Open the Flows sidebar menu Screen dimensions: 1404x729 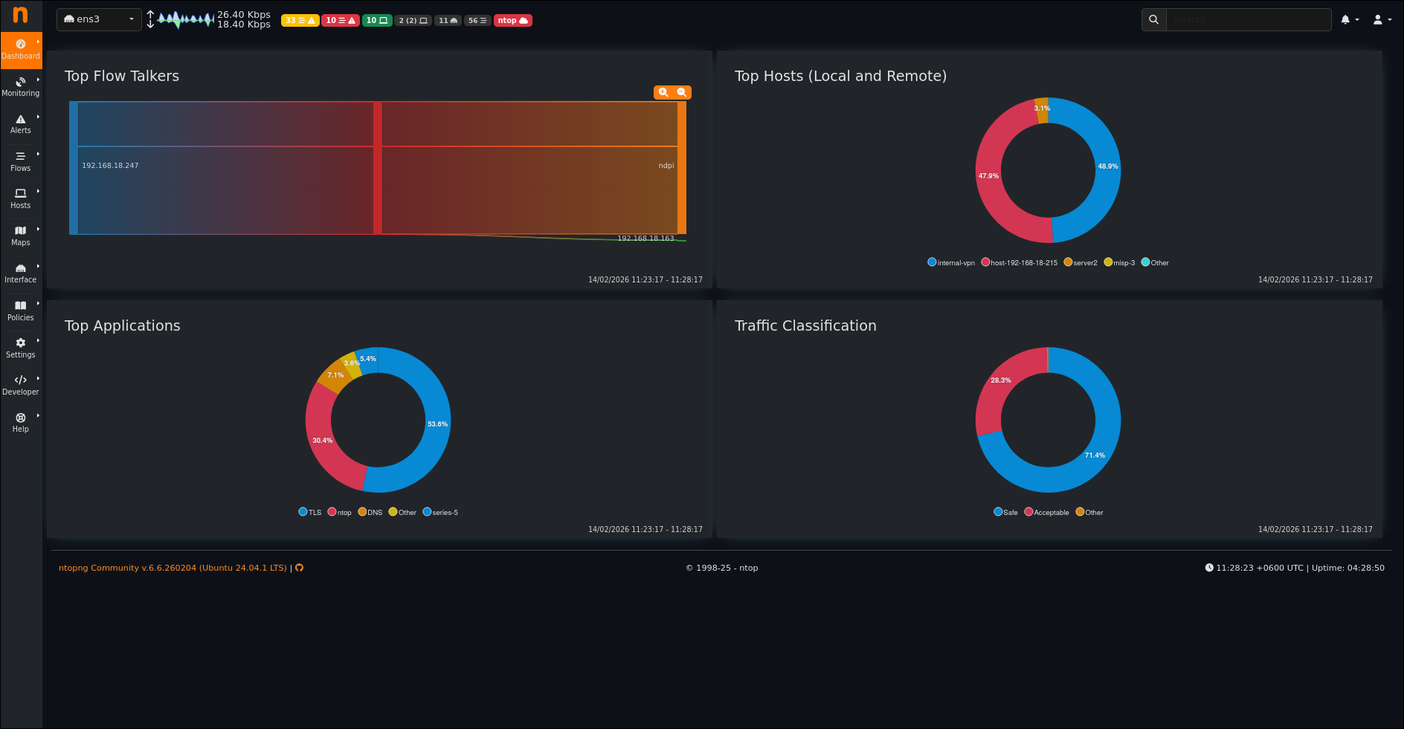21,161
